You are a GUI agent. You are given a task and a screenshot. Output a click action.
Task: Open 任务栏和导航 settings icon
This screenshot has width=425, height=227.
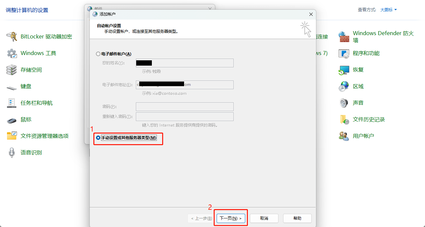point(12,103)
